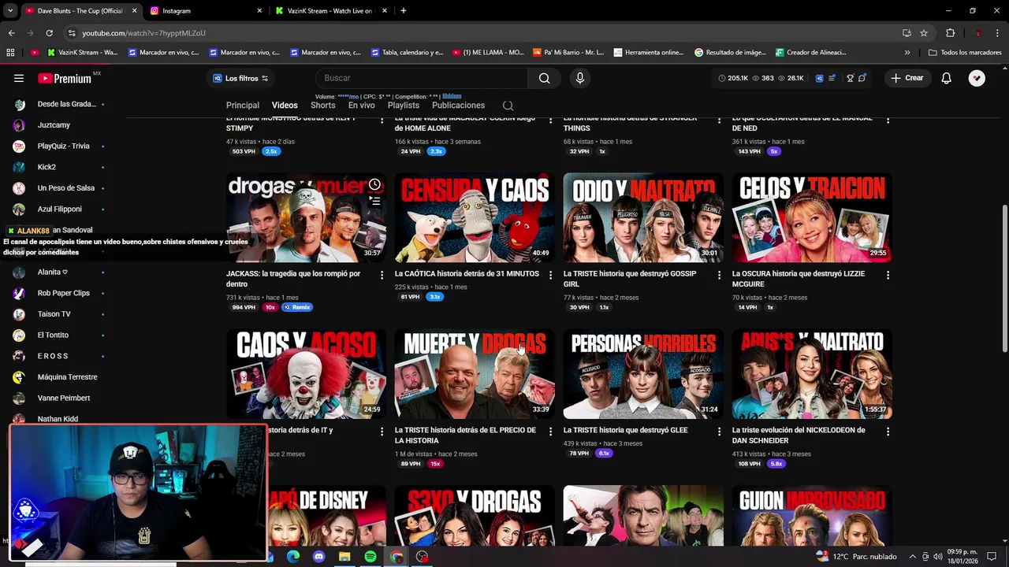
Task: Open a new Chrome tab
Action: pyautogui.click(x=404, y=11)
